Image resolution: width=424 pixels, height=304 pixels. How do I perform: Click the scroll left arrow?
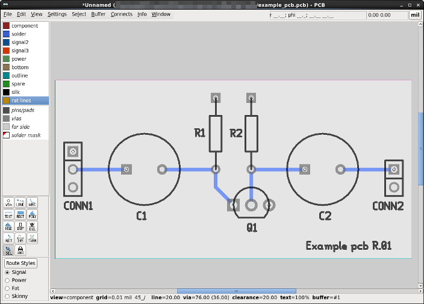click(53, 291)
